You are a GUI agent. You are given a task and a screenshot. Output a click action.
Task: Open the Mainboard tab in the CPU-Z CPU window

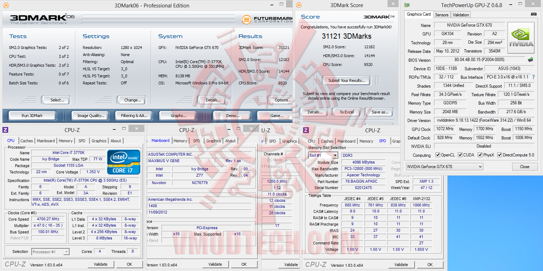(46, 141)
